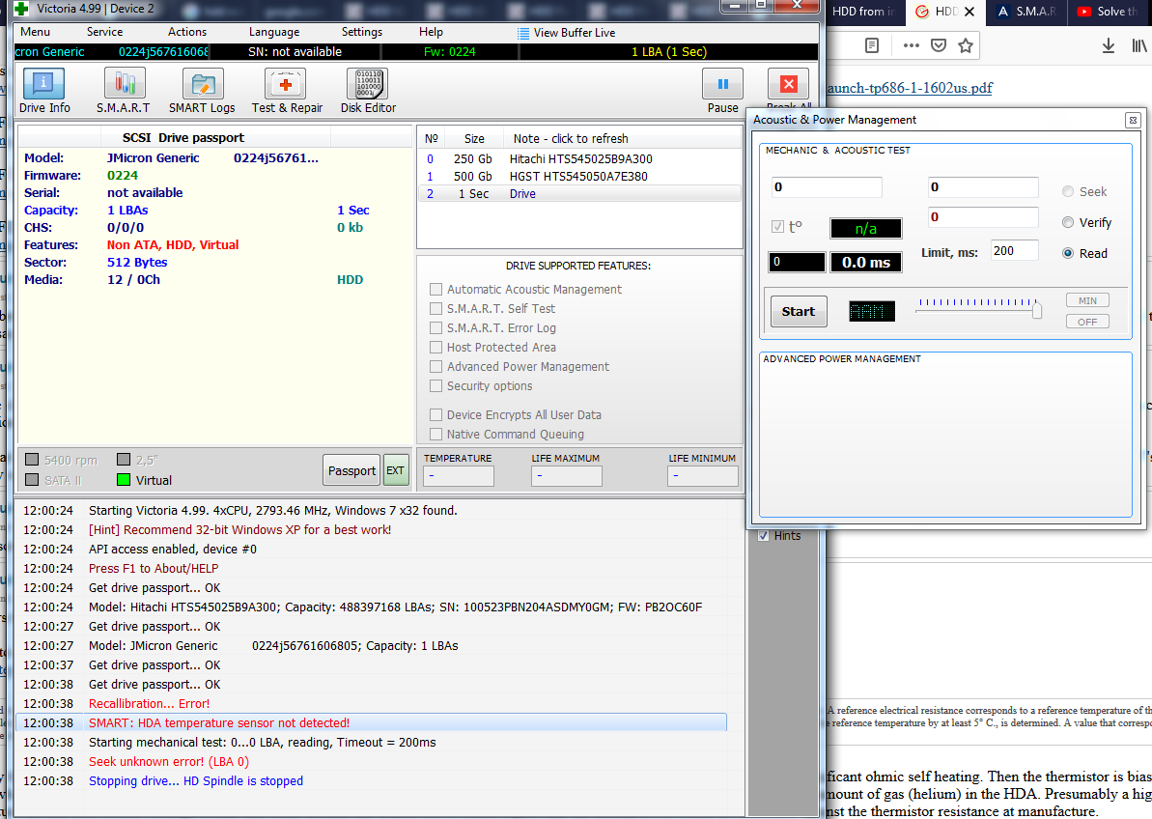Screen dimensions: 1152x819
Task: Launch the Disk Editor
Action: [x=368, y=91]
